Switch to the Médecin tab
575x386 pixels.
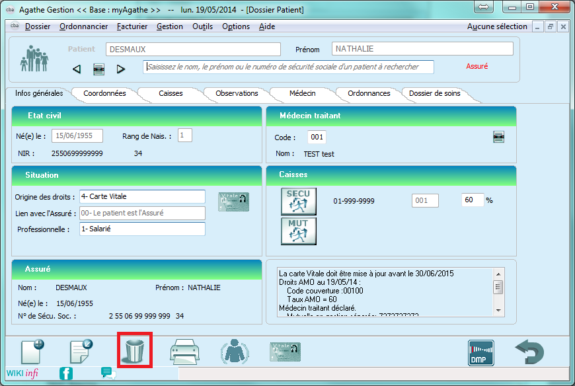click(x=302, y=93)
